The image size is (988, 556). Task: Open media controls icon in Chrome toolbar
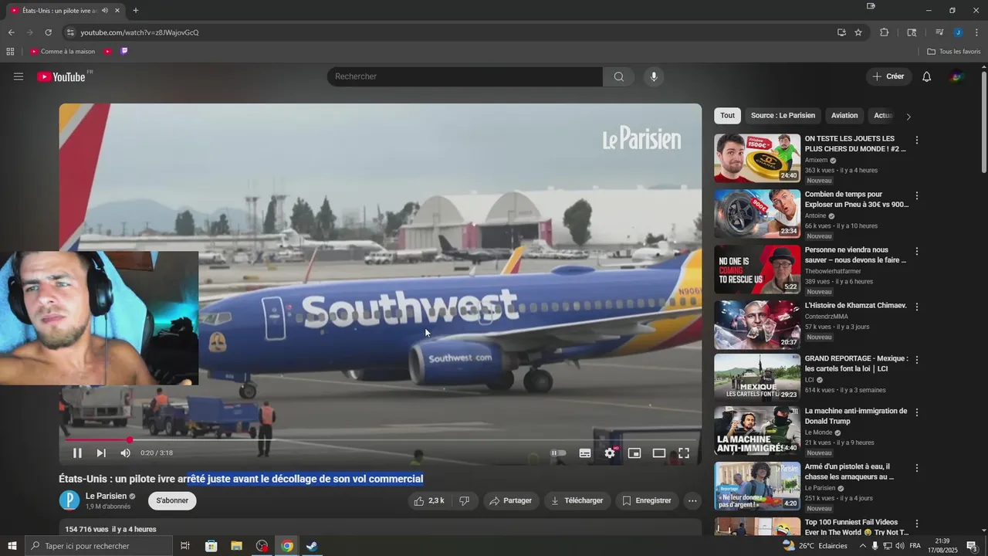pyautogui.click(x=939, y=32)
